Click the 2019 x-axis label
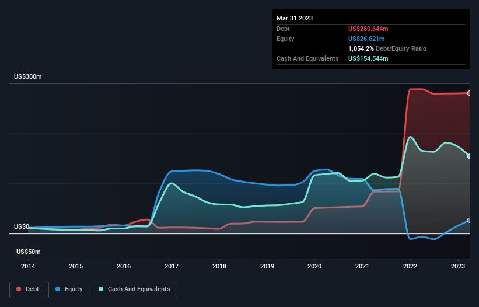 [x=267, y=266]
